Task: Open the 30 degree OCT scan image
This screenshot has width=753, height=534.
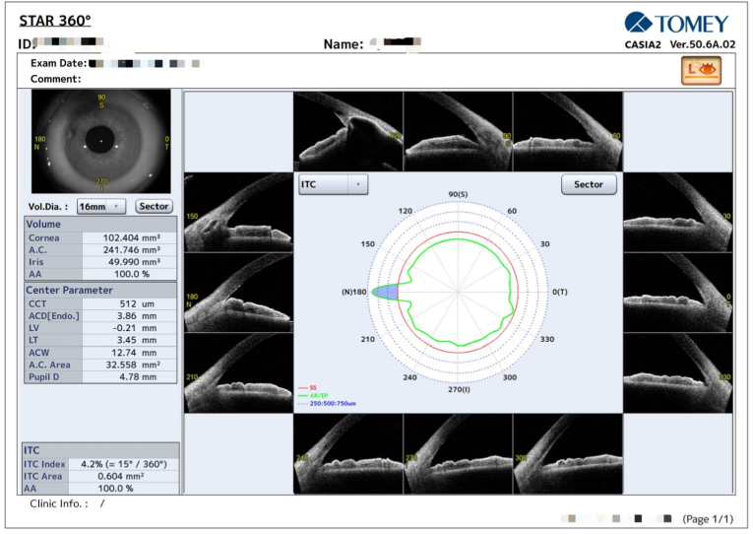Action: [678, 213]
